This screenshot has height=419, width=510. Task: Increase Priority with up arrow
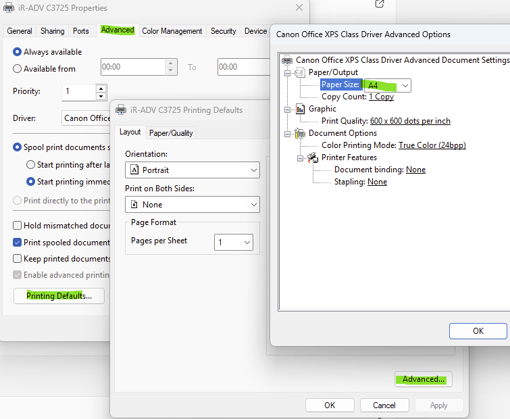coord(101,89)
